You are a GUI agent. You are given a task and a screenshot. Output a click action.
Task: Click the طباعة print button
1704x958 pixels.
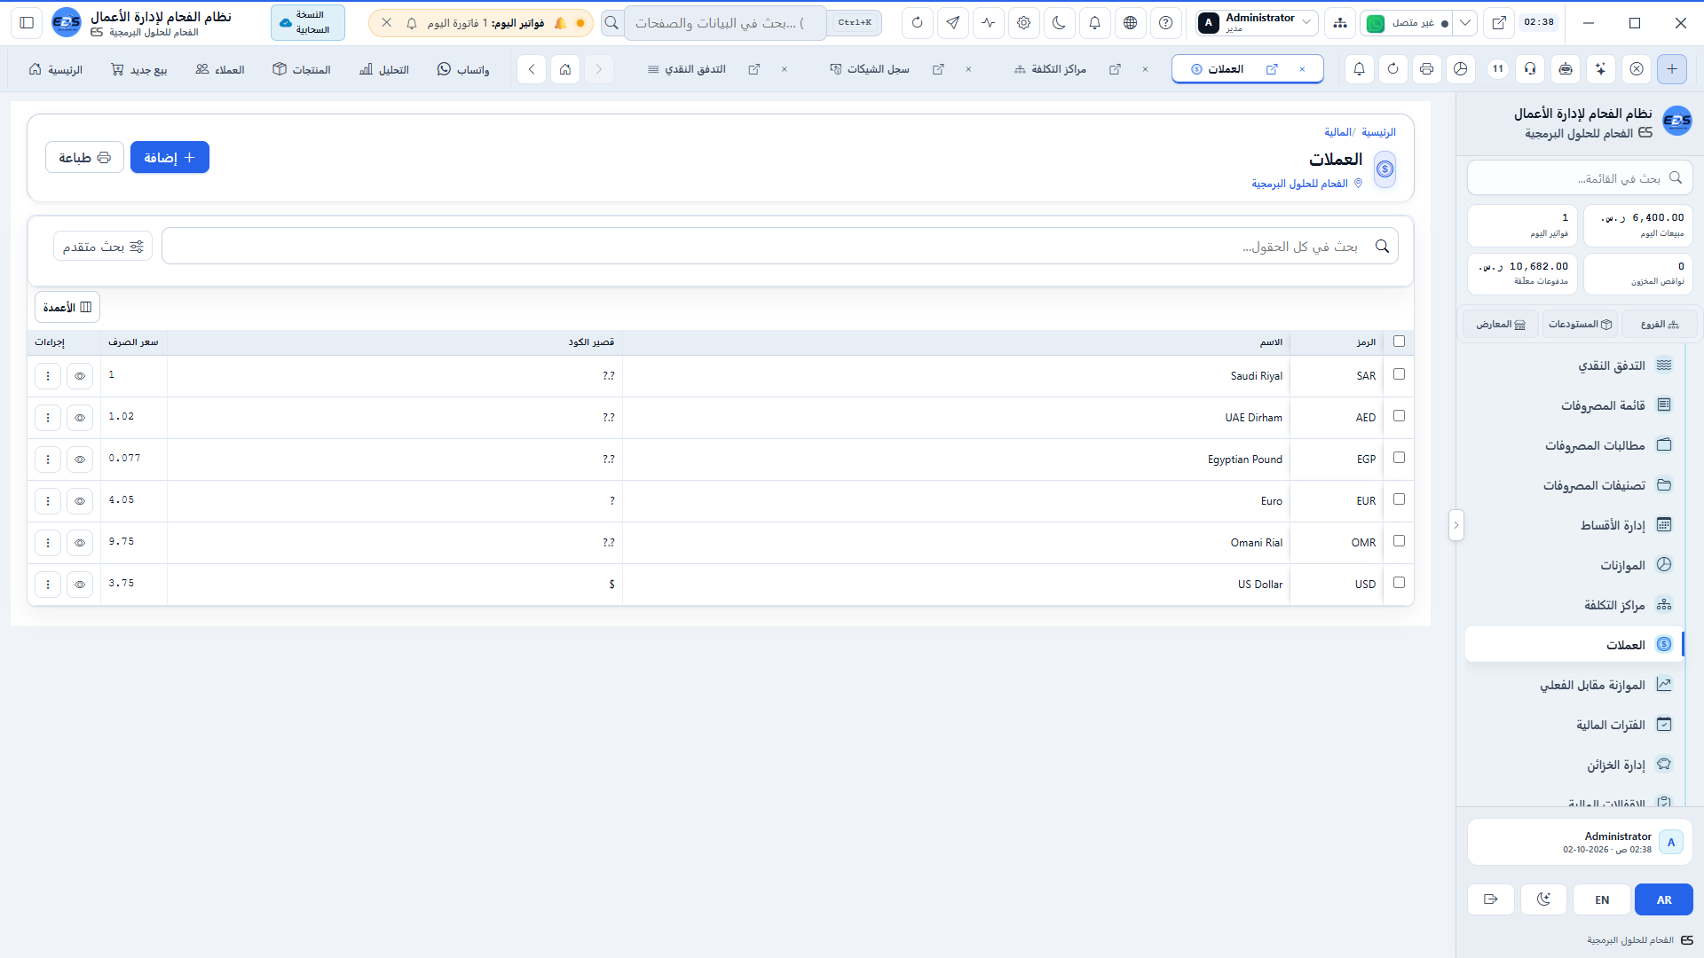click(x=84, y=157)
